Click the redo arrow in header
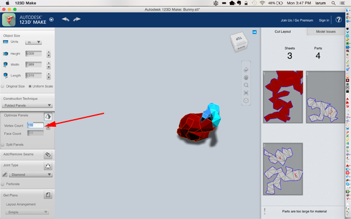 (77, 19)
